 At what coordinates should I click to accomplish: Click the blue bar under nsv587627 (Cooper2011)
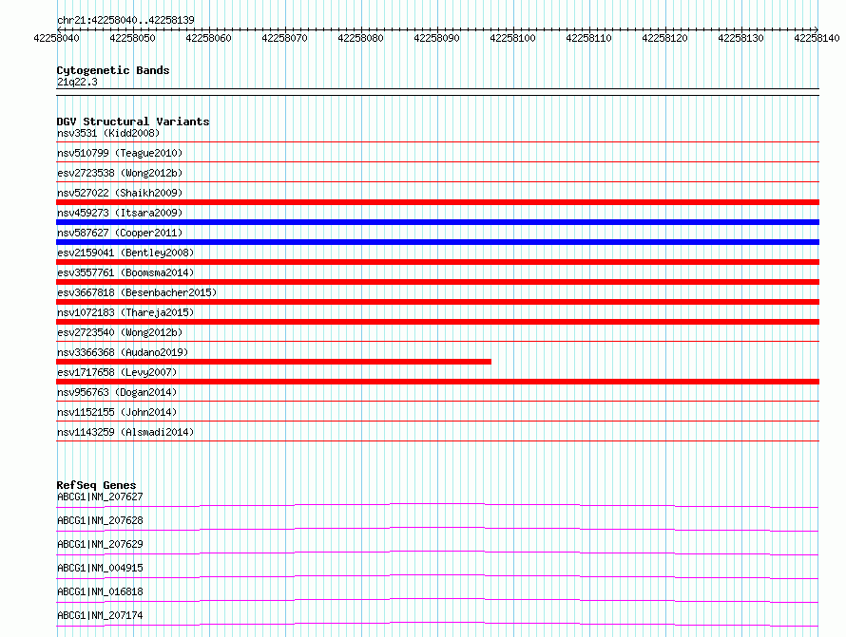[437, 242]
